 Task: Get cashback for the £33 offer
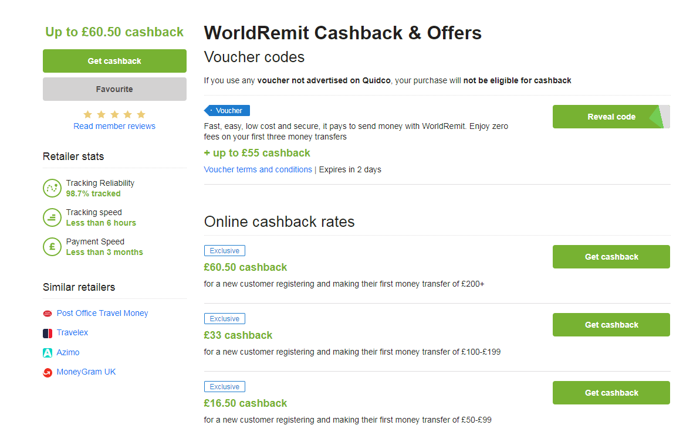click(x=611, y=325)
